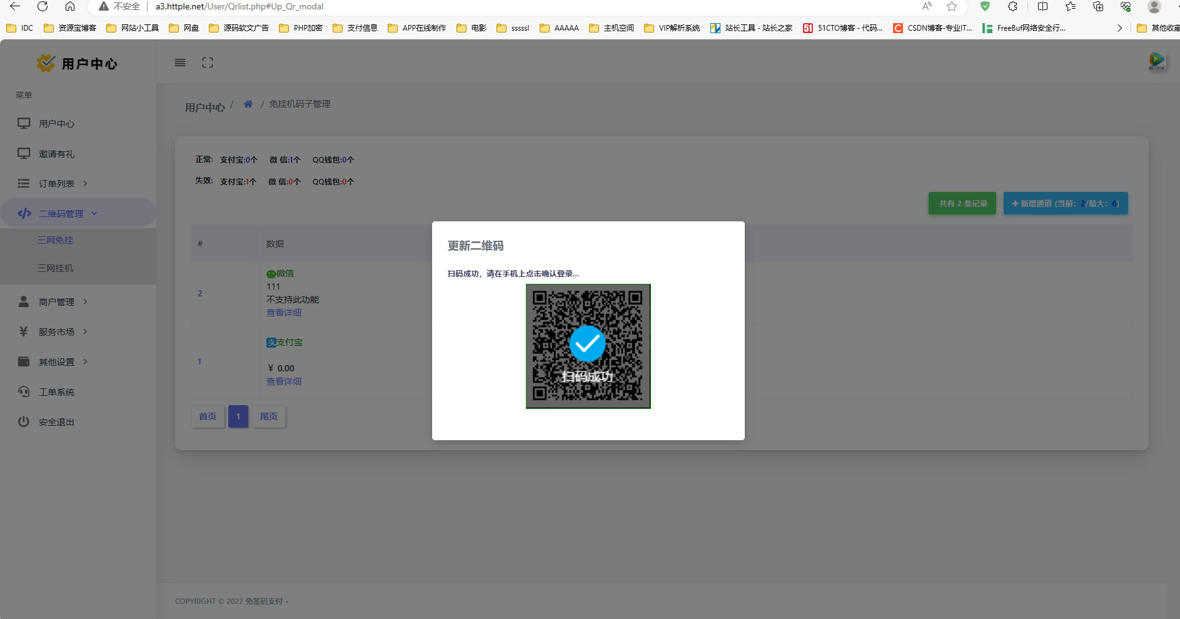Click 查看详细 for the 微信 row

pos(284,313)
